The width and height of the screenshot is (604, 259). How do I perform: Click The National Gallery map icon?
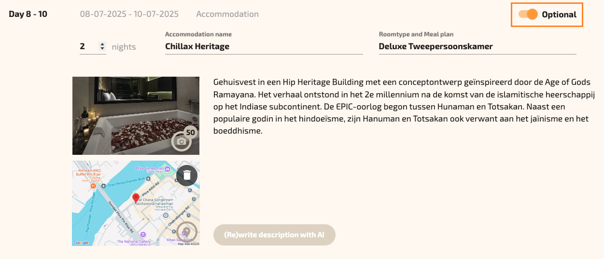[x=142, y=234]
